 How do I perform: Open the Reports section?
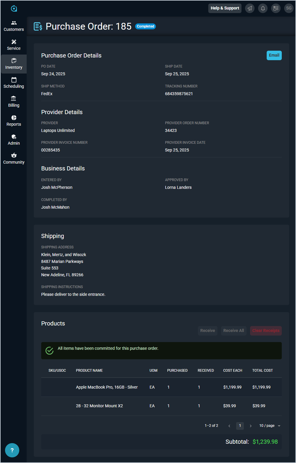click(x=14, y=121)
